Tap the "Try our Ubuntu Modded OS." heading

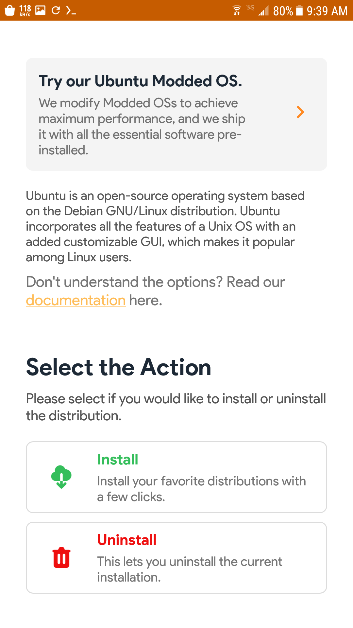(x=140, y=81)
